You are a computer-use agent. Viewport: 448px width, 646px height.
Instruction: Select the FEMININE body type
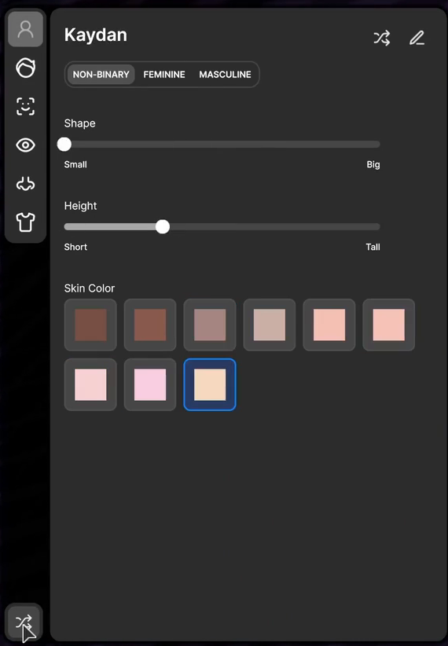point(164,75)
